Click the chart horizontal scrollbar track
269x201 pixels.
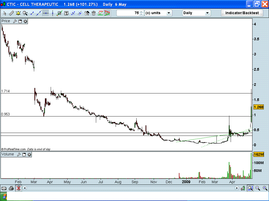[x=131, y=188]
